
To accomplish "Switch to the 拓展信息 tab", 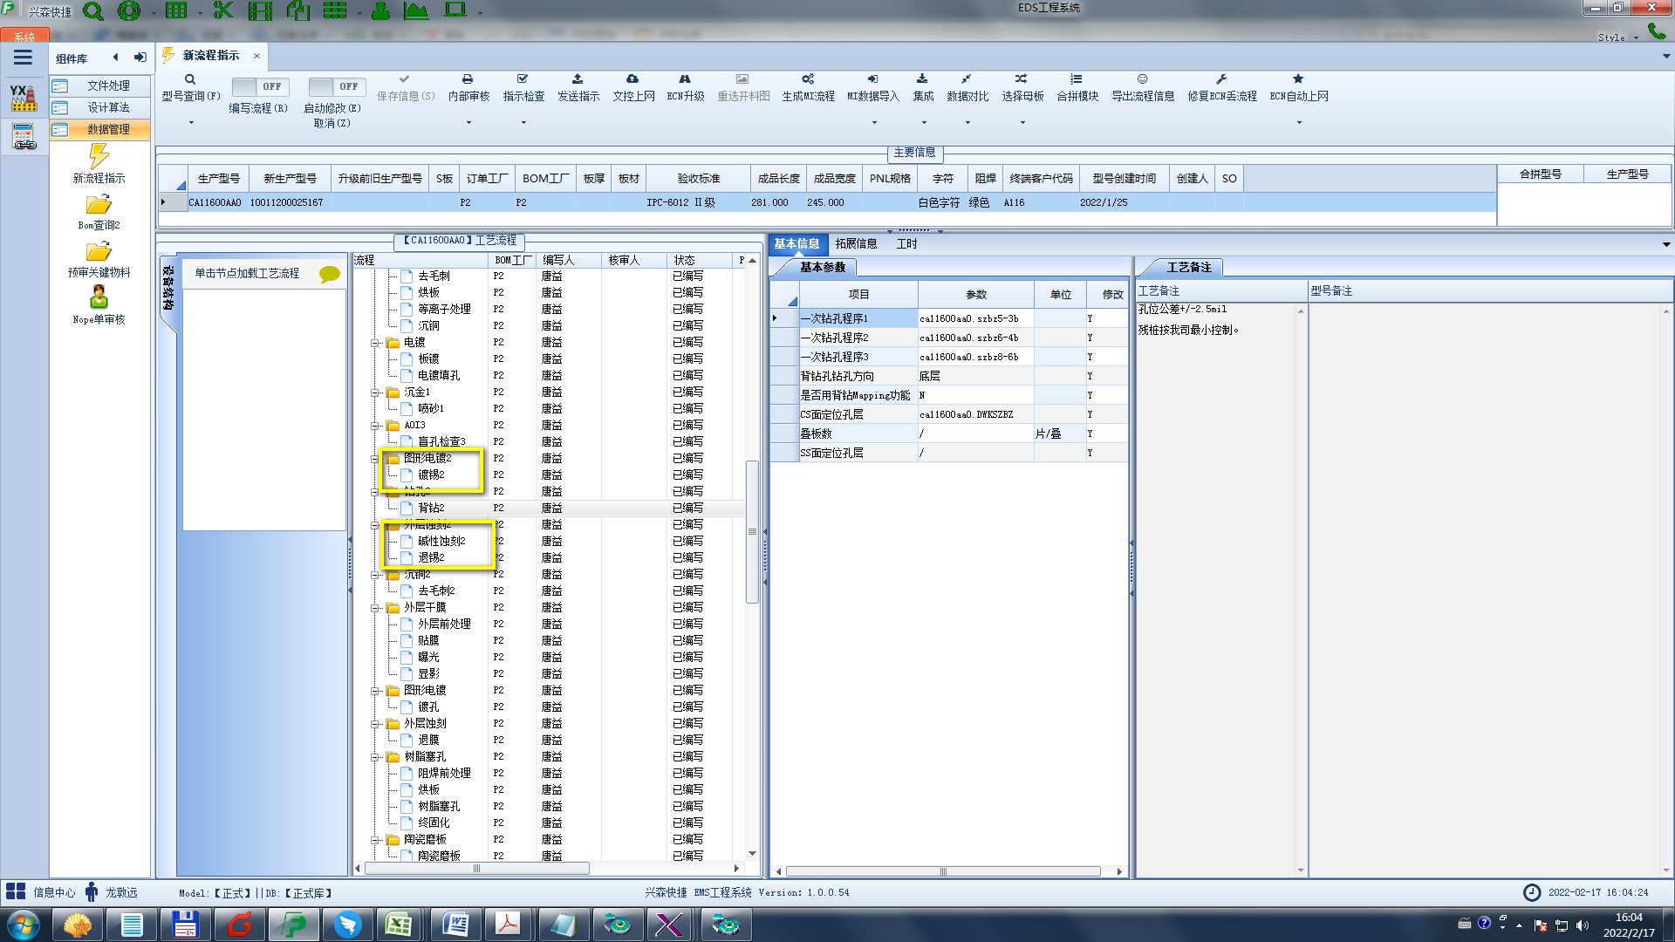I will pyautogui.click(x=855, y=244).
